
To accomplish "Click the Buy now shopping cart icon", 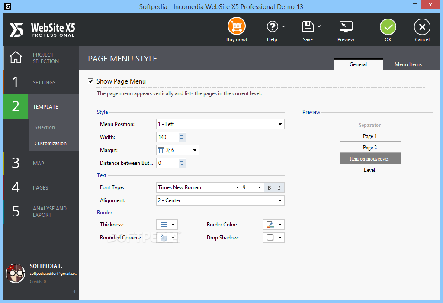I will tap(237, 26).
